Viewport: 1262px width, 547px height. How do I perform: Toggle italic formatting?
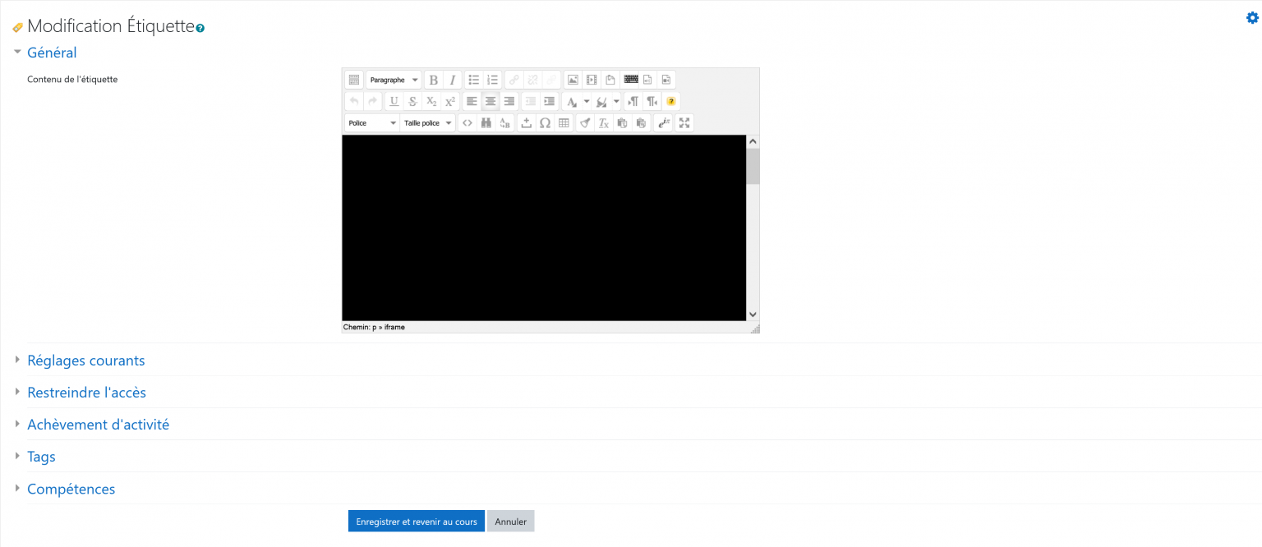click(453, 80)
